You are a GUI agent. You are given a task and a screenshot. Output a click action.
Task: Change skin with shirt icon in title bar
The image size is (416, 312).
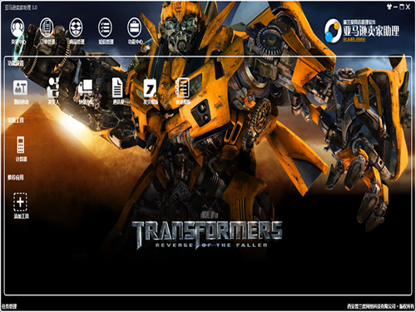(389, 7)
